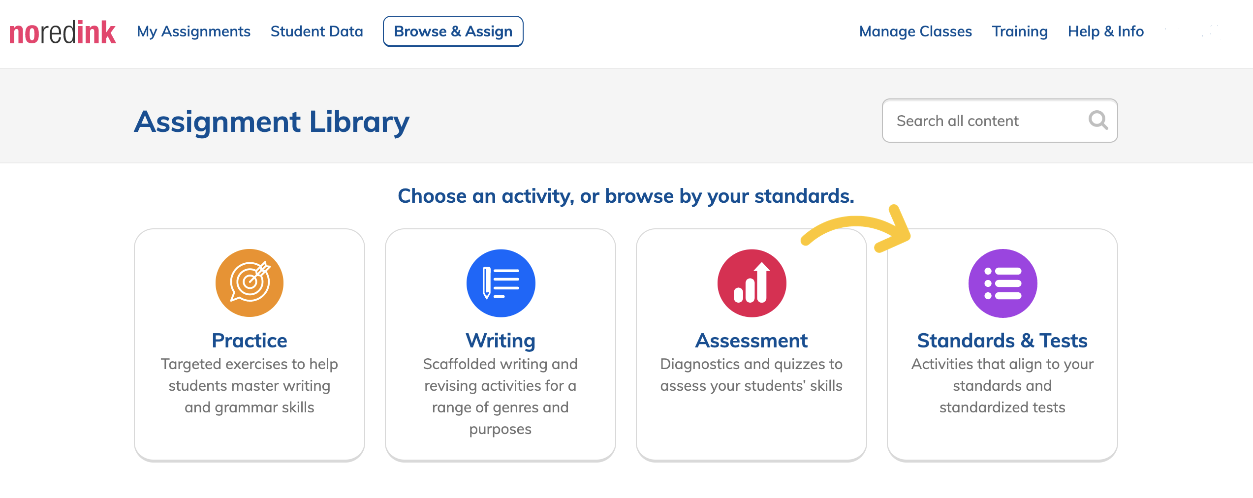Click the blue Writing pencil icon

tap(501, 283)
